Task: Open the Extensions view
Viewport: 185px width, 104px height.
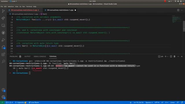Action: coord(3,54)
